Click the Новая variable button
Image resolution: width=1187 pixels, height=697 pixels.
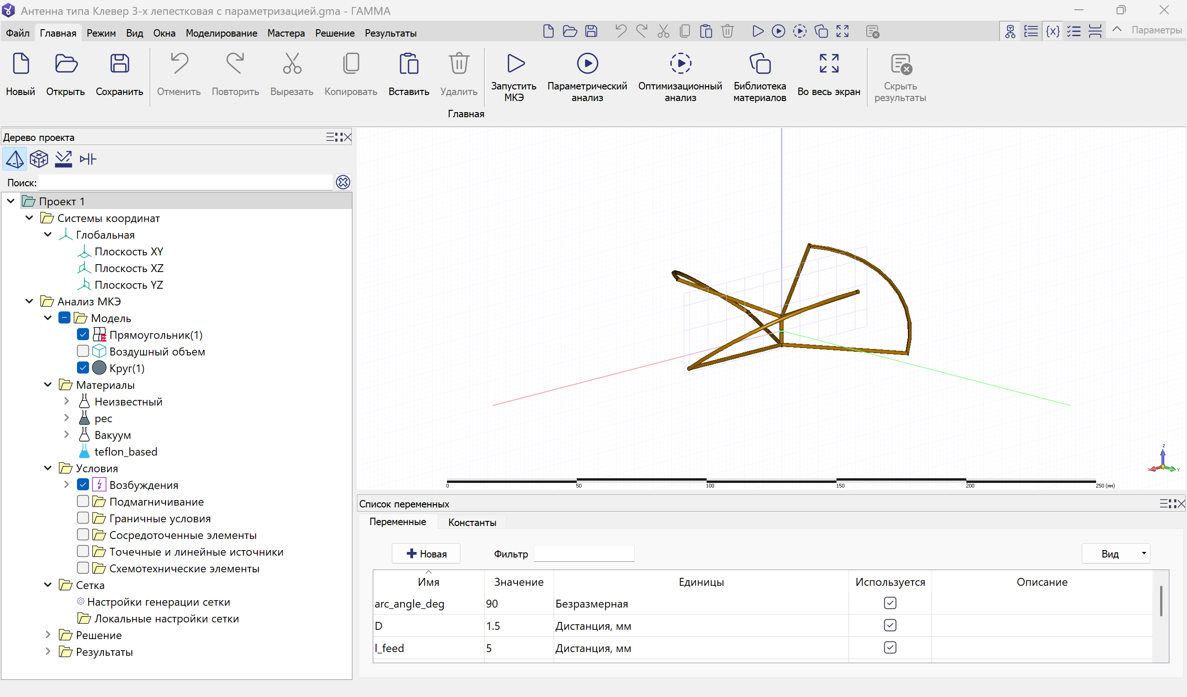[426, 554]
